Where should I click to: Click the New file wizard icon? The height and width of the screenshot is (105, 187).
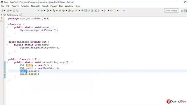pyautogui.click(x=2, y=10)
